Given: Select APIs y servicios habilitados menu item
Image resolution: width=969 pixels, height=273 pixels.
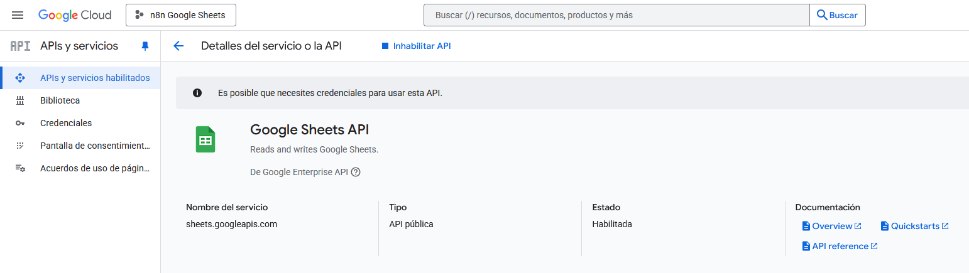Looking at the screenshot, I should [x=94, y=78].
